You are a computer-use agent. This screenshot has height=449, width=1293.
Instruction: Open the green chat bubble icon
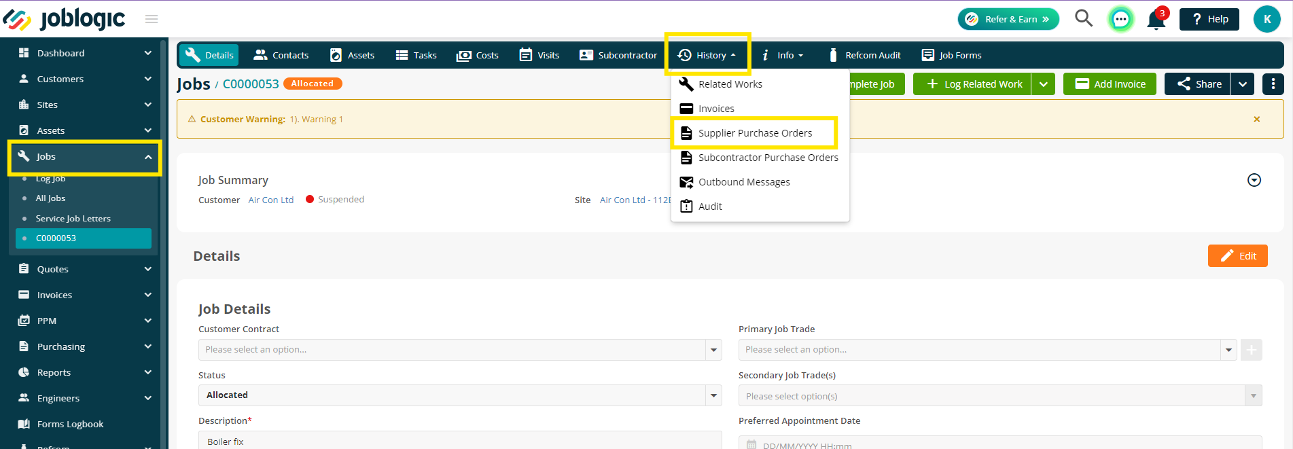click(x=1121, y=19)
